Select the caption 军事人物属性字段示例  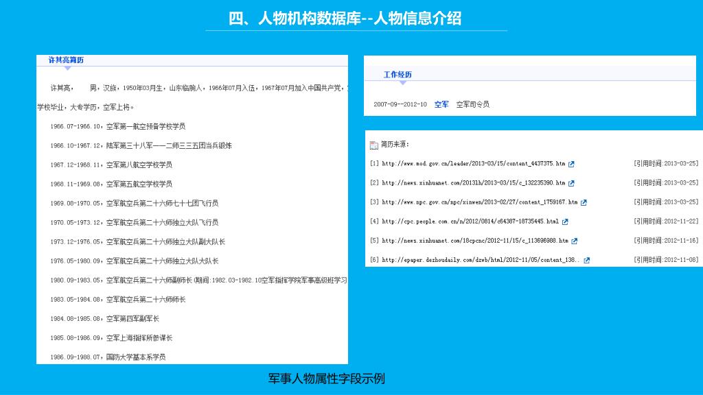point(326,379)
